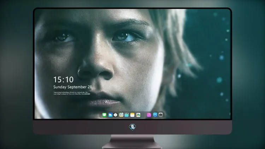Open the pink Music app in dock
This screenshot has width=265, height=149.
tap(149, 115)
